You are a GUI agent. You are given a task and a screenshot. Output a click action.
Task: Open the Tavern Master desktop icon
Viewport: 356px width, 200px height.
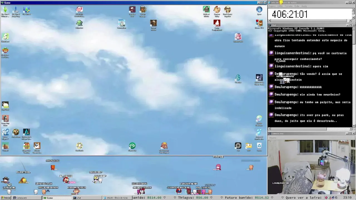pos(153,25)
